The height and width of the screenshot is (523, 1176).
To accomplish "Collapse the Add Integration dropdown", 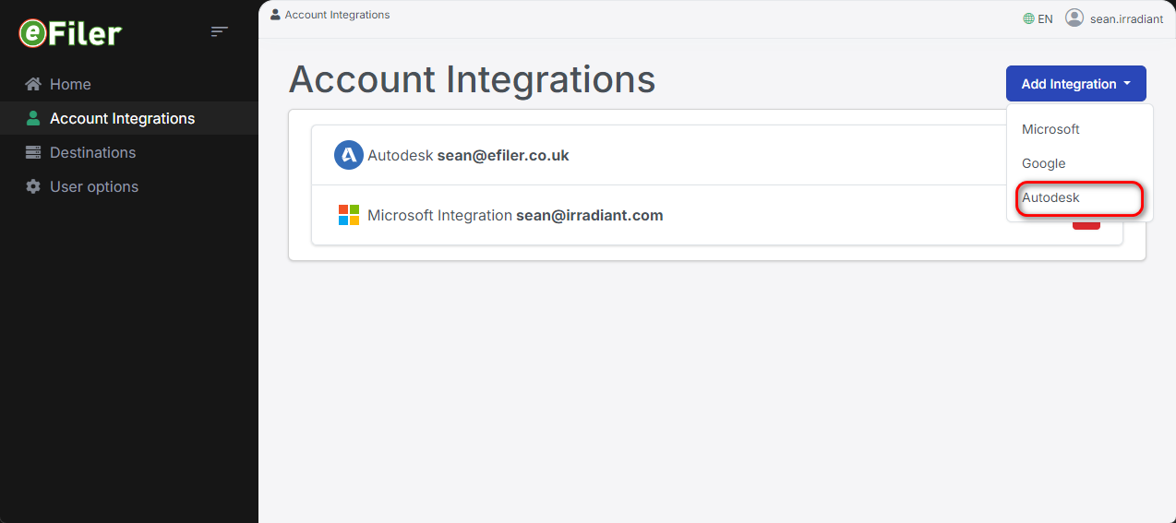I will [1075, 84].
